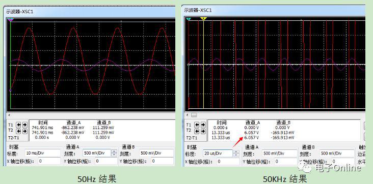Move T1 cursor right in 50Hz oscilloscope

pos(24,125)
